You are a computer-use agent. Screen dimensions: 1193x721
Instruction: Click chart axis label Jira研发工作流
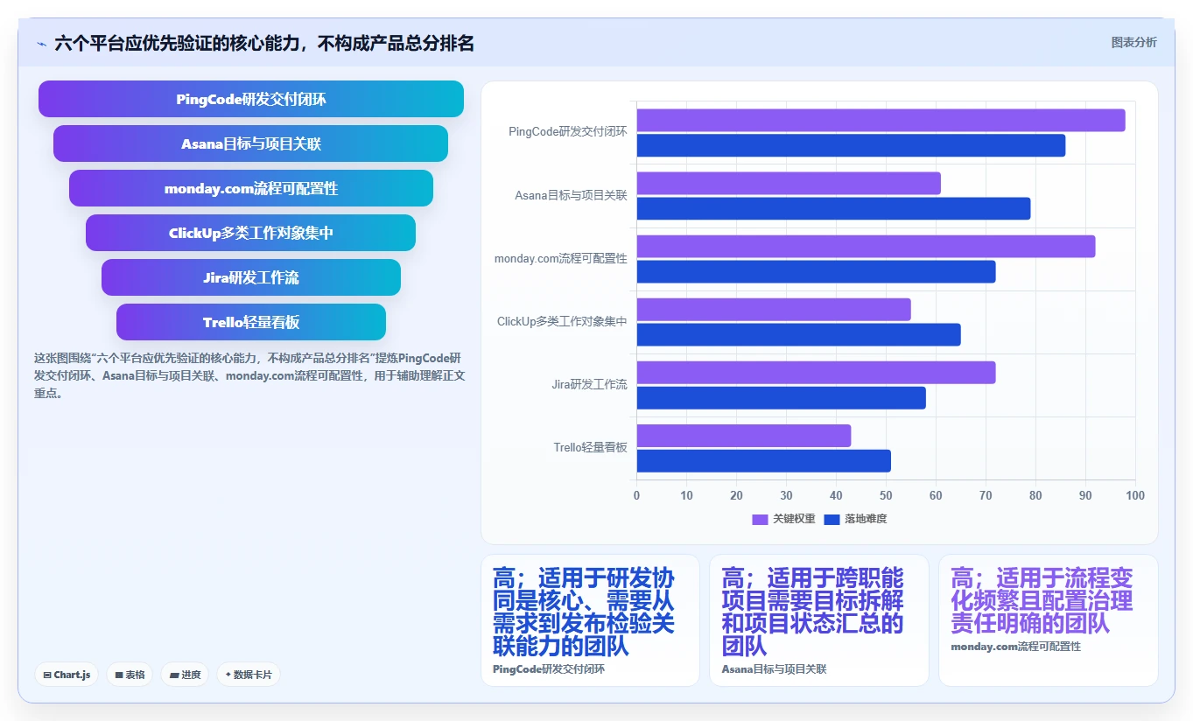click(x=590, y=384)
